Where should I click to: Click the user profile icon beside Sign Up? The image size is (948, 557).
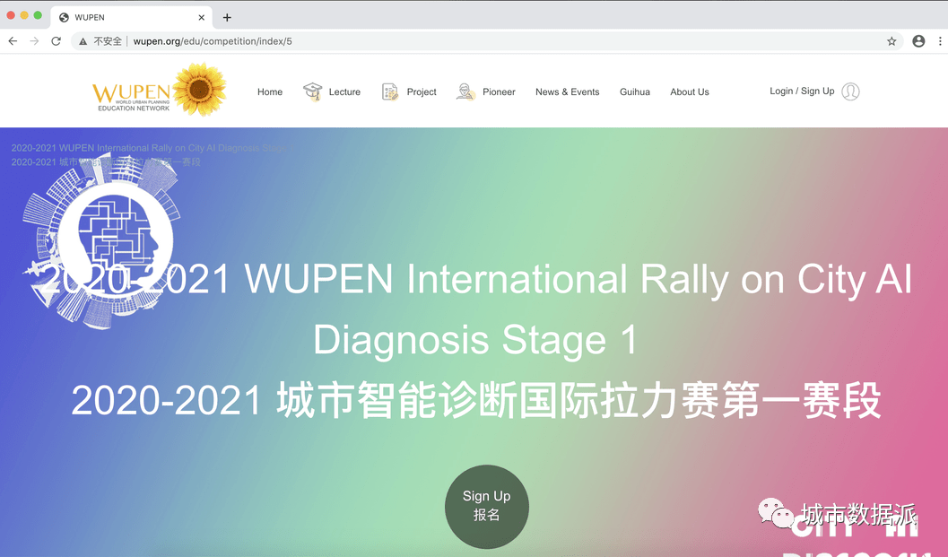tap(849, 91)
